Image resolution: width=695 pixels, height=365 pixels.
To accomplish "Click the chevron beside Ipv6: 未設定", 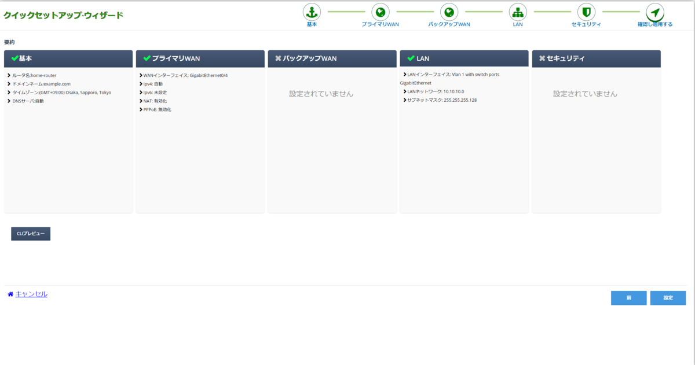I will (141, 93).
